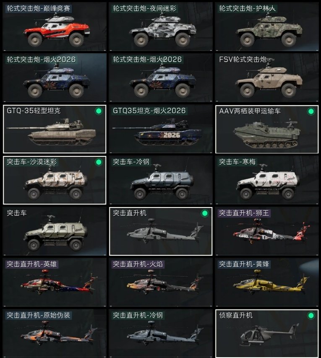
Task: Select the GTQ35坦克-烟火2026 tank skin
Action: click(161, 129)
